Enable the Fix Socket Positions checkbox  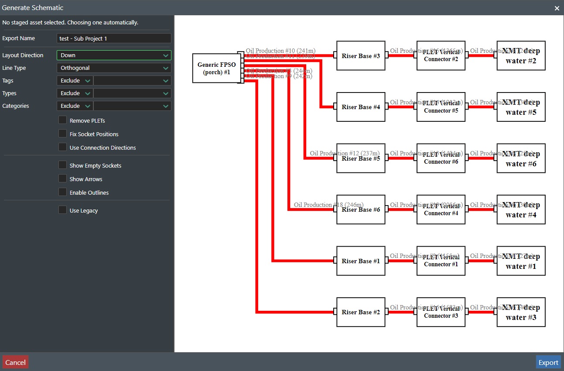click(x=63, y=134)
